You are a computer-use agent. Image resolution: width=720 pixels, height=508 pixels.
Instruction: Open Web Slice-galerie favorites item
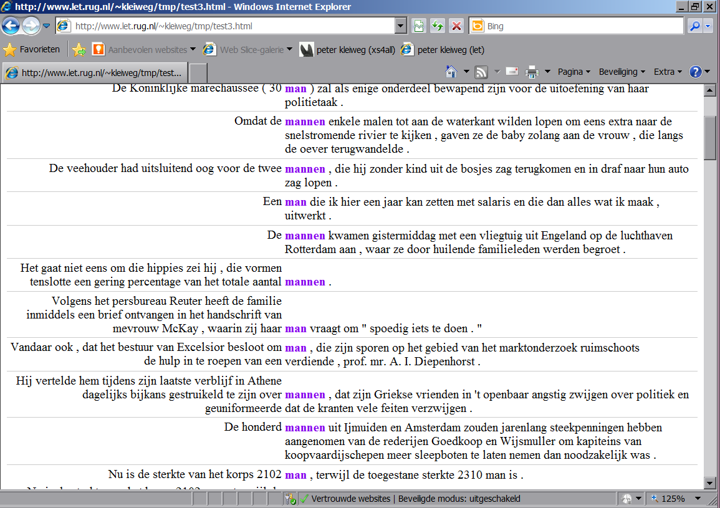pyautogui.click(x=247, y=50)
